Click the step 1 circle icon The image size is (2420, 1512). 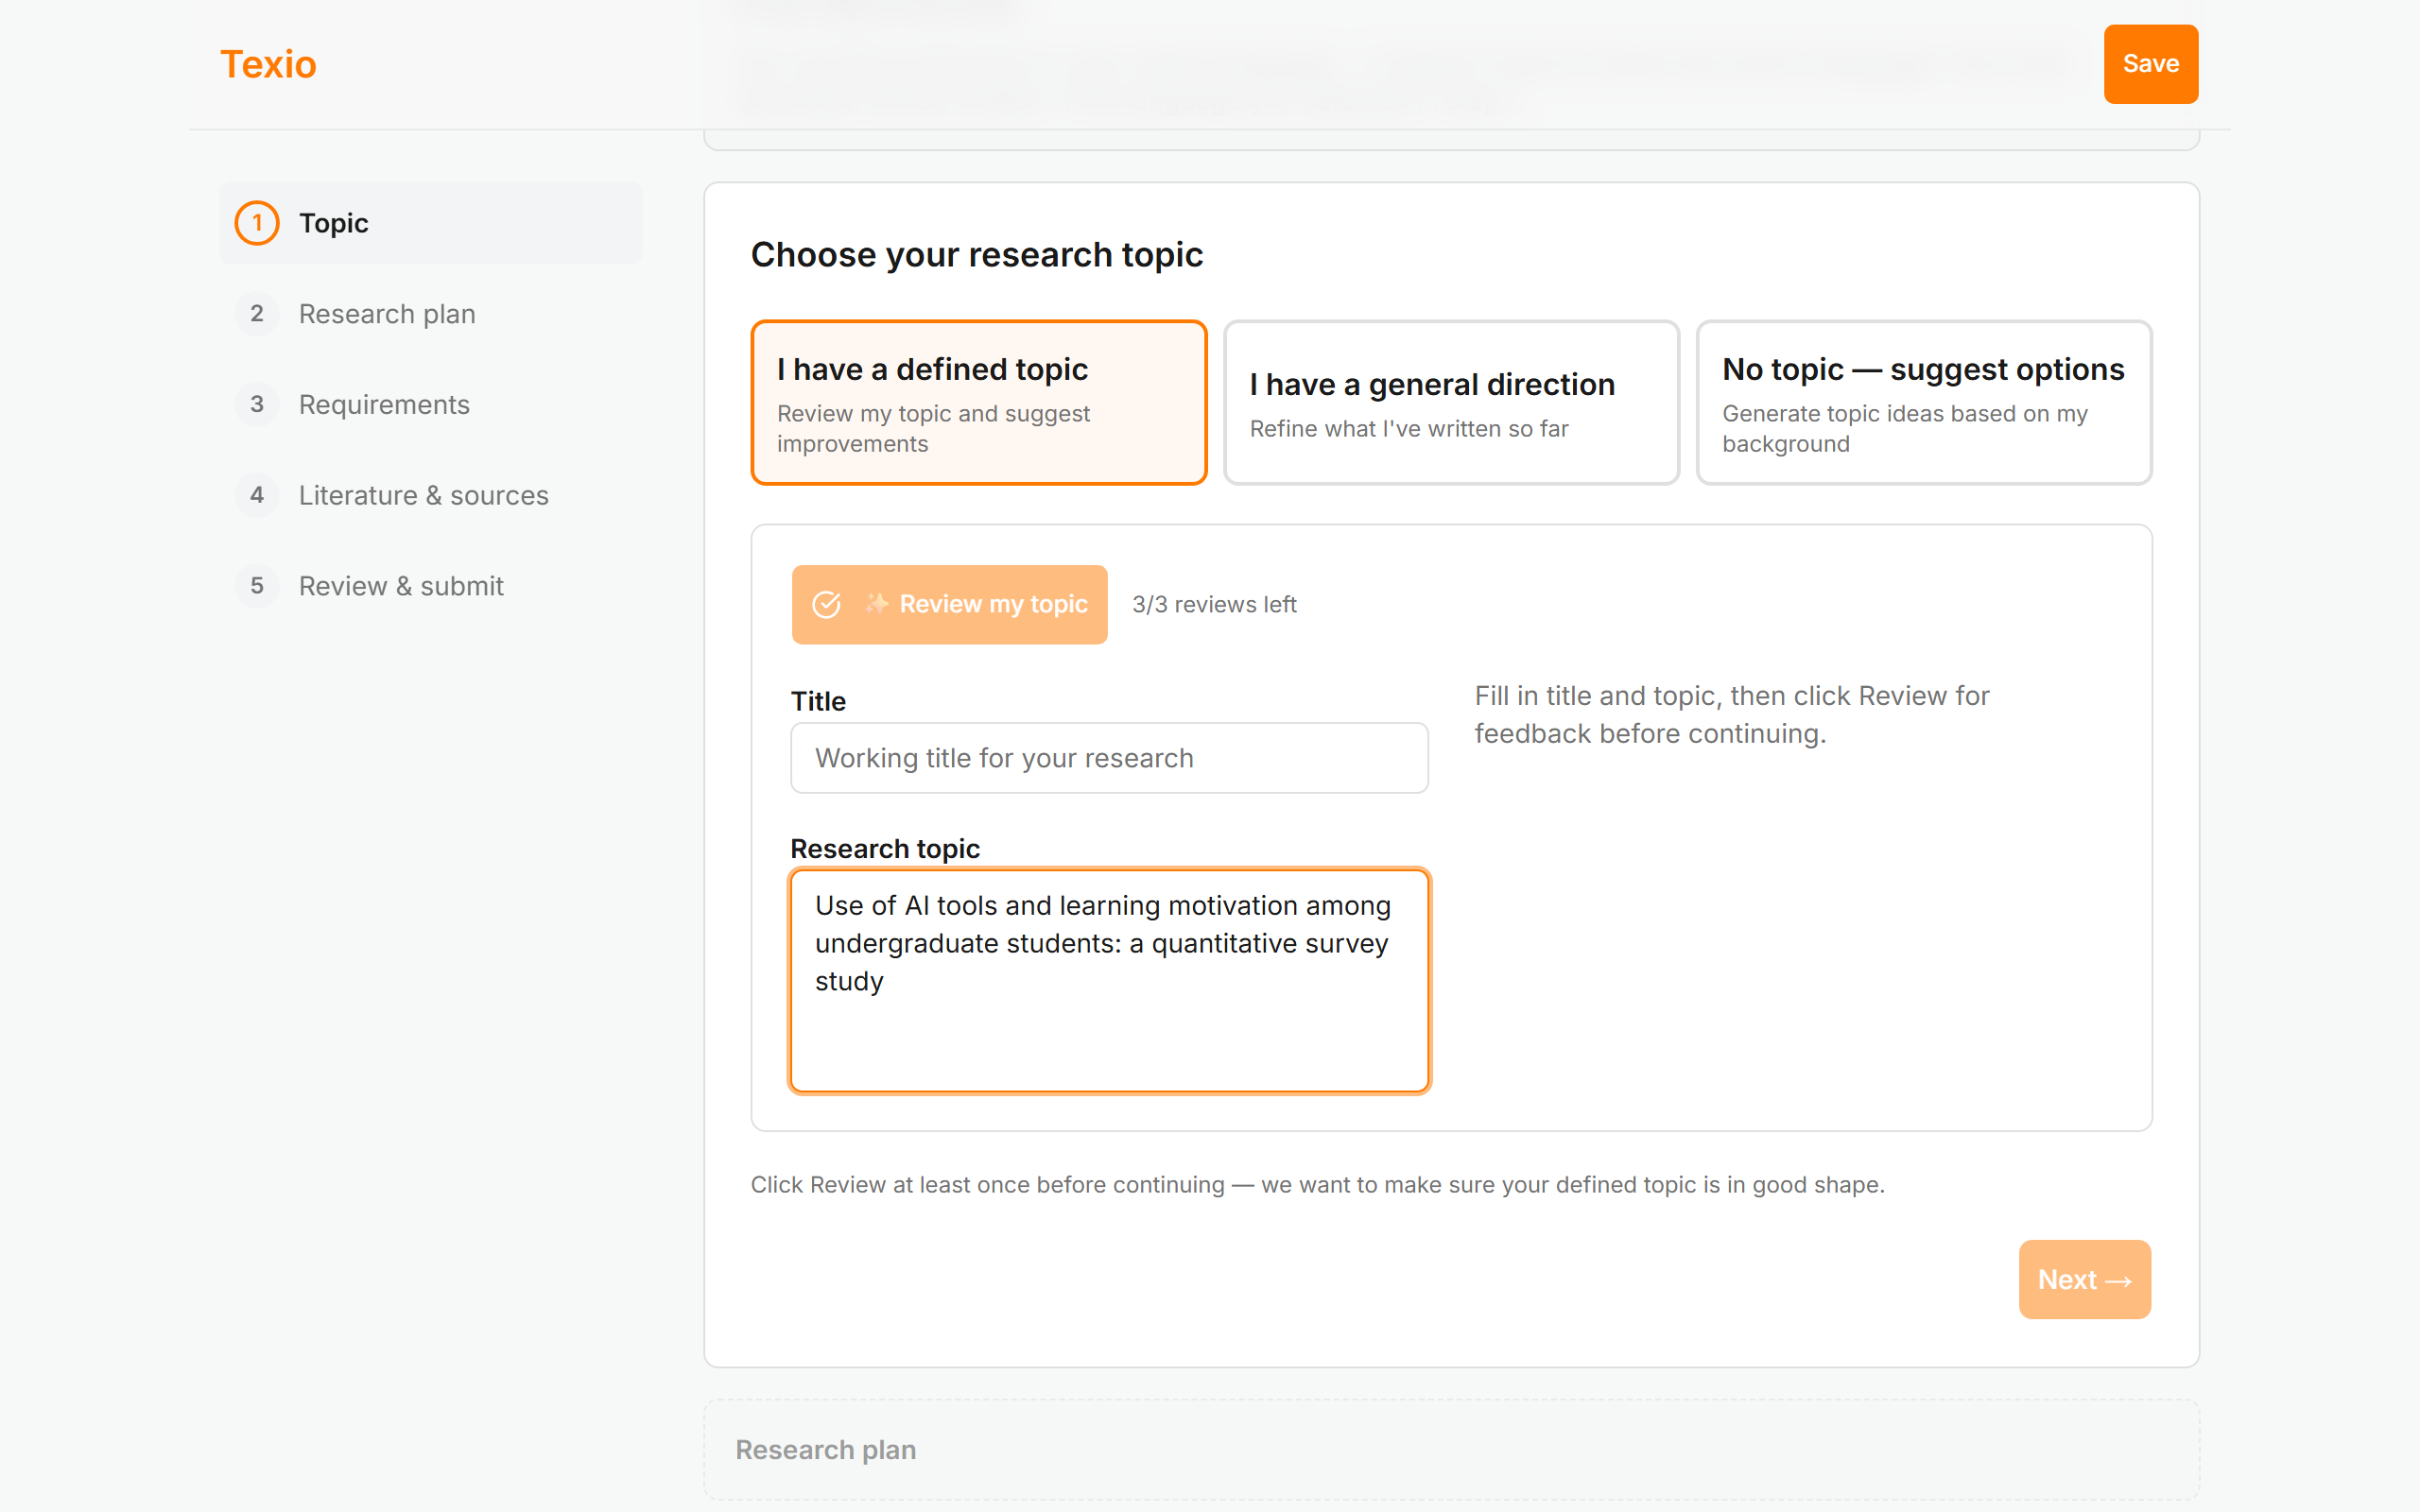pyautogui.click(x=257, y=223)
